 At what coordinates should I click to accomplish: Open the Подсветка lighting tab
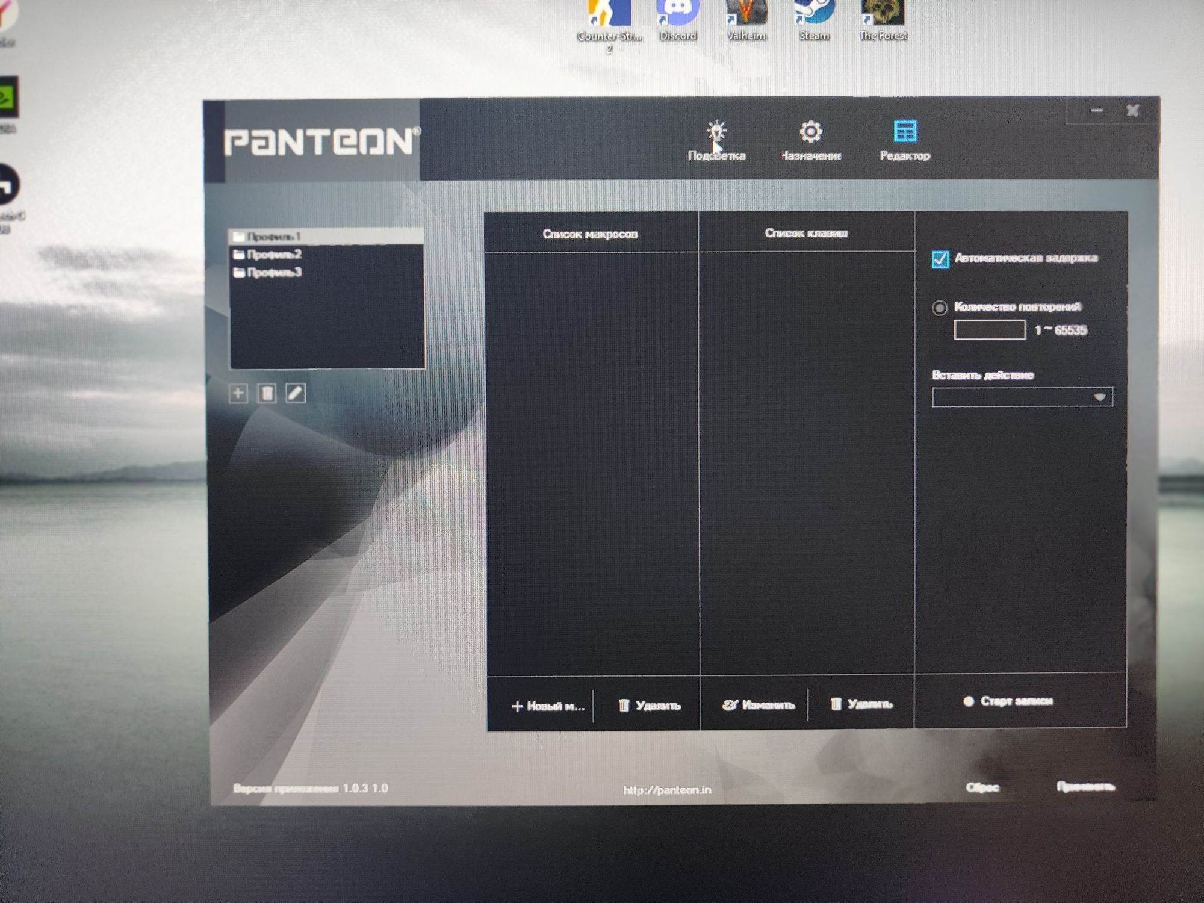click(x=716, y=141)
